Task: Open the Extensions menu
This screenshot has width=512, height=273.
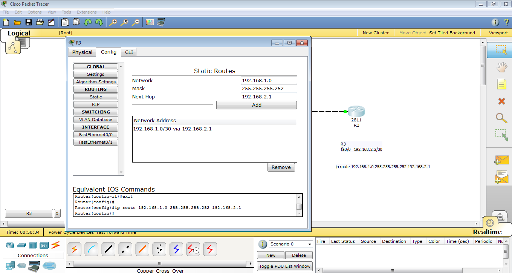Action: click(86, 12)
